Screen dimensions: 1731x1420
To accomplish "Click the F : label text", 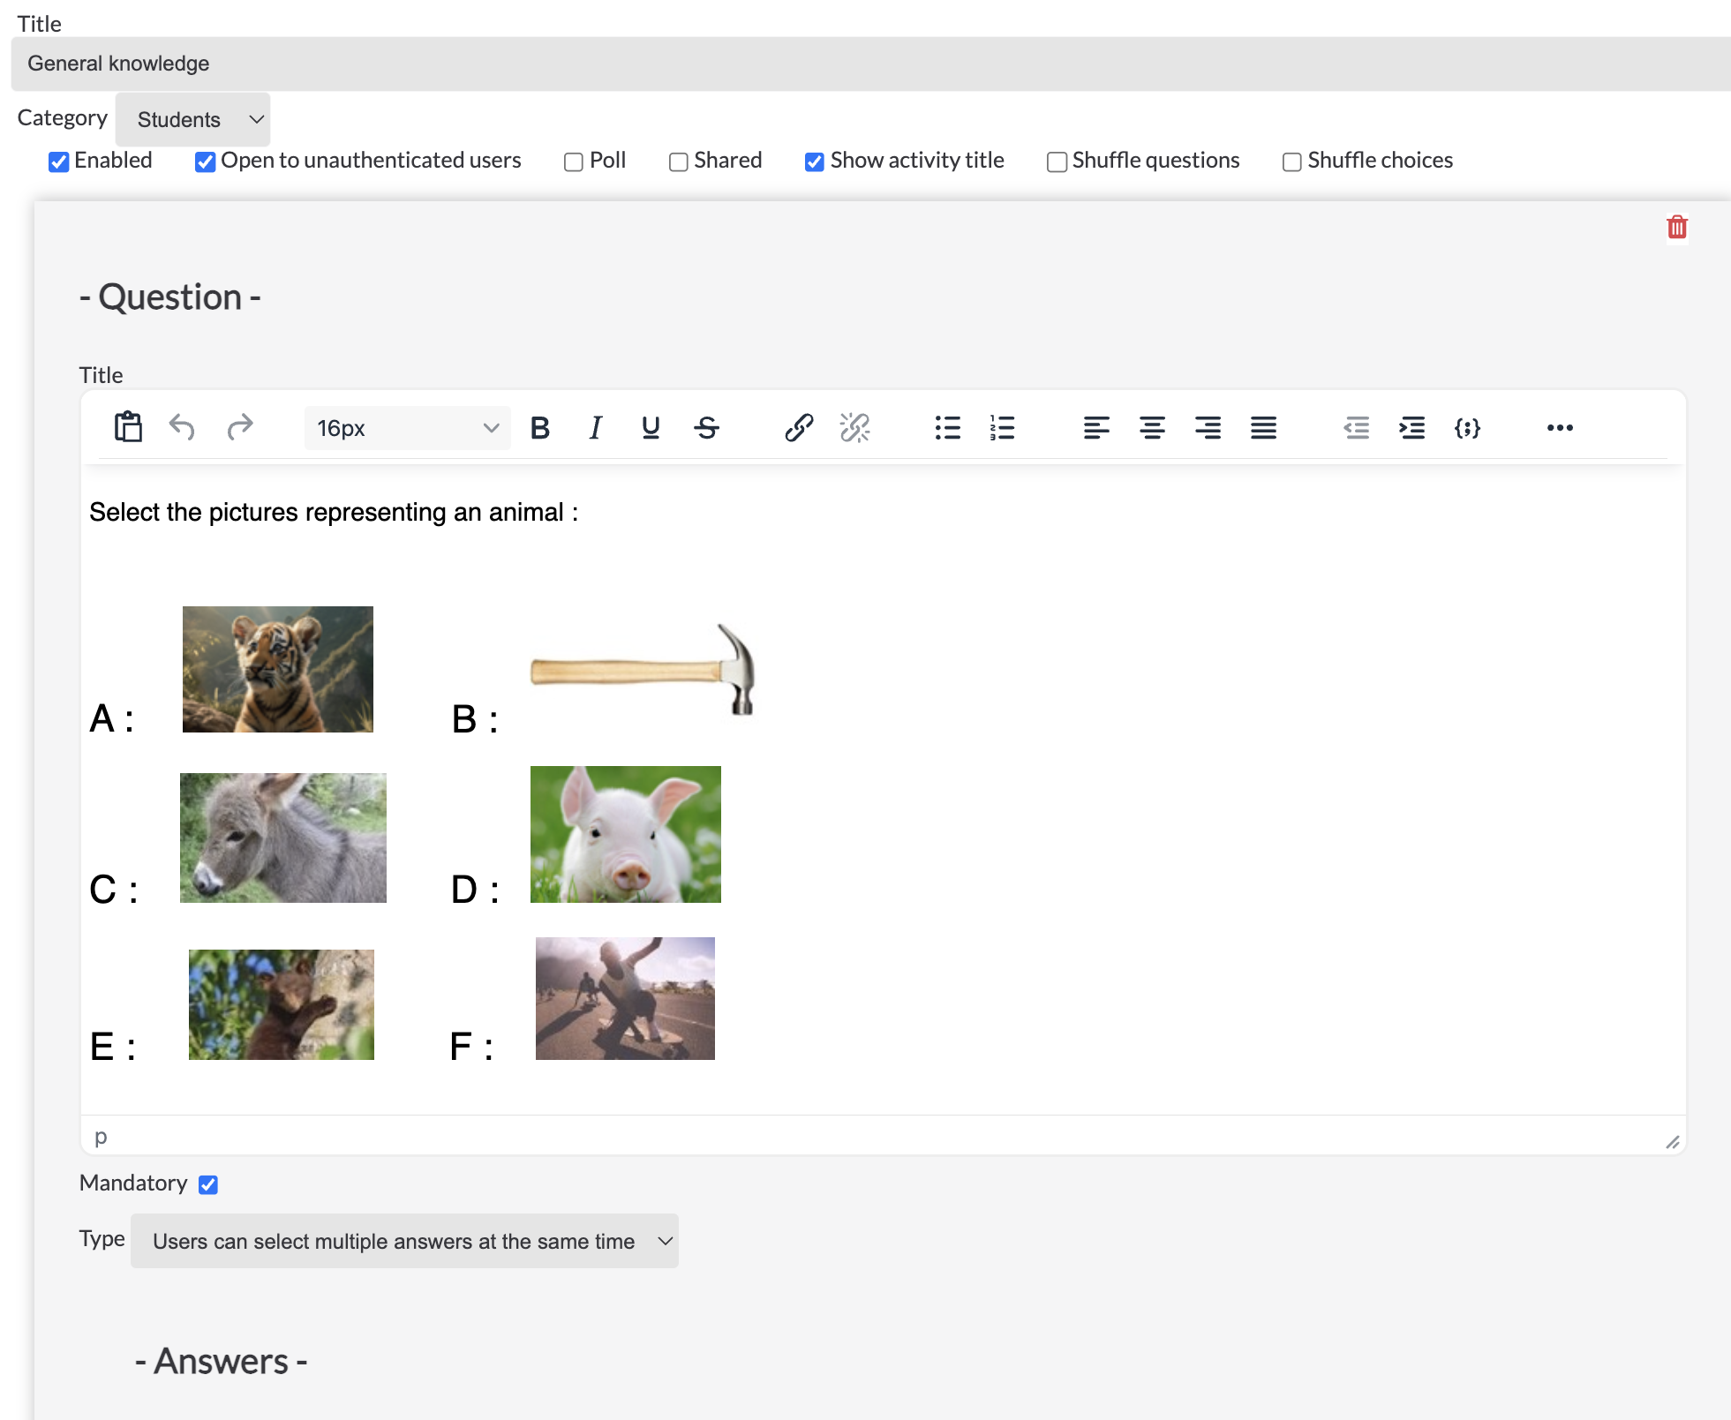I will [471, 1047].
